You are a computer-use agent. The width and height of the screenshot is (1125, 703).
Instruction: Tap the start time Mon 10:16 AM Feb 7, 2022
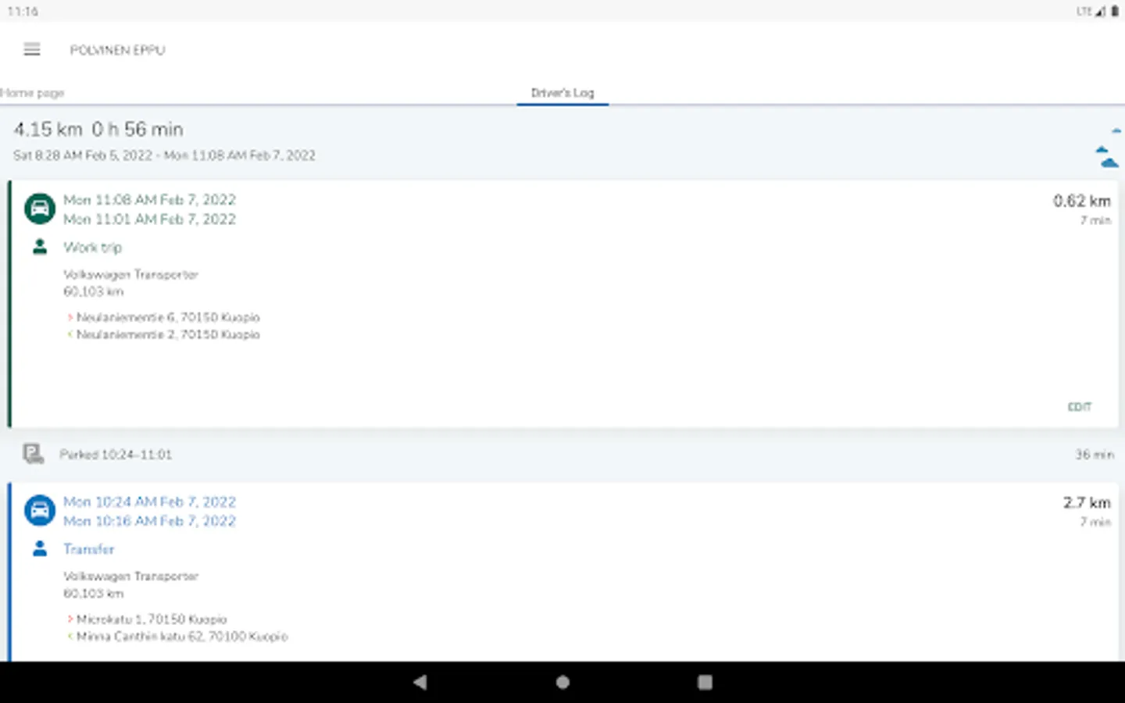pyautogui.click(x=149, y=521)
